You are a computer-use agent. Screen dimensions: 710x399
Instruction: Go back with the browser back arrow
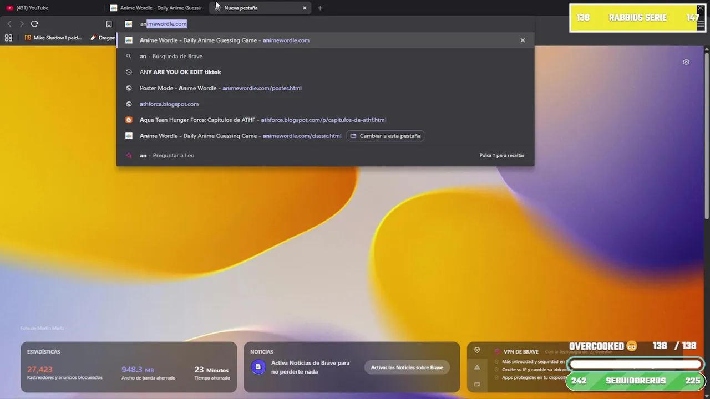click(9, 24)
